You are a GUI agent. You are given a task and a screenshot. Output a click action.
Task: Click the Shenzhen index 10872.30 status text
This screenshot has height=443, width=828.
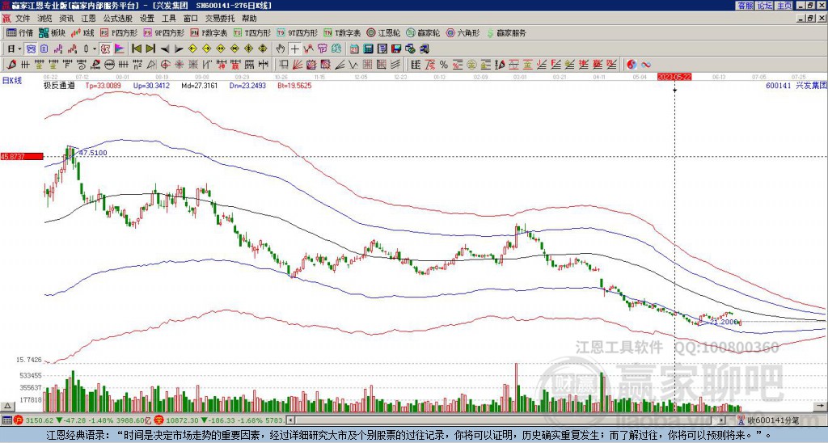coord(181,420)
